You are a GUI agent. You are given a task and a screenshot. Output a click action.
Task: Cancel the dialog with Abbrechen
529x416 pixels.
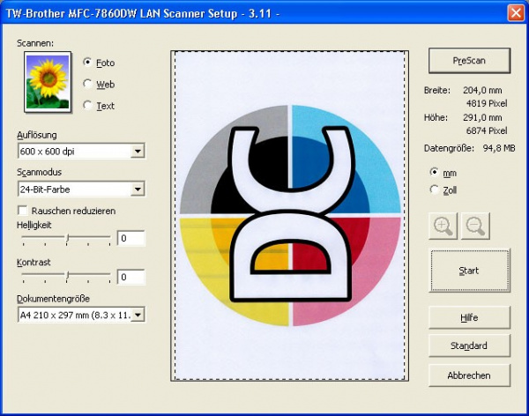coord(469,375)
